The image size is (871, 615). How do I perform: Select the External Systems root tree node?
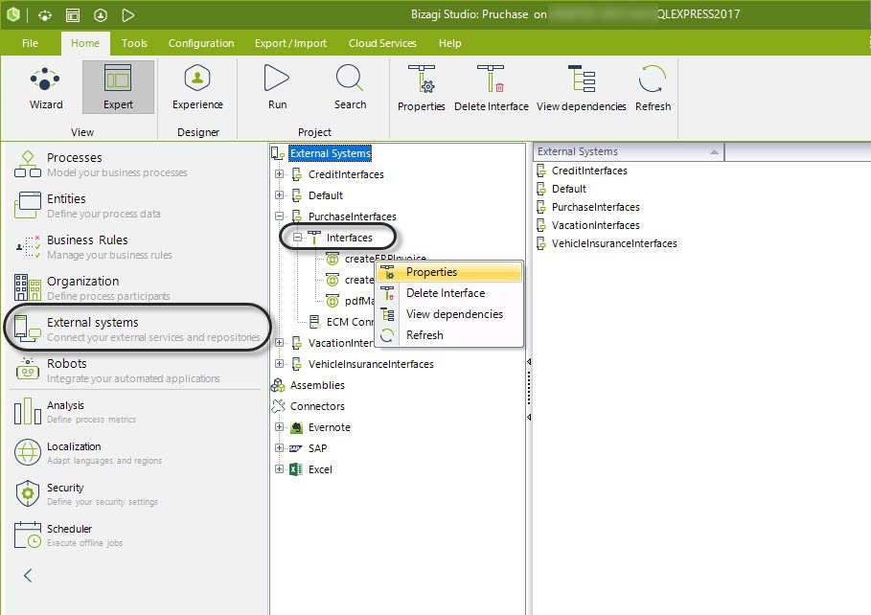tap(330, 153)
